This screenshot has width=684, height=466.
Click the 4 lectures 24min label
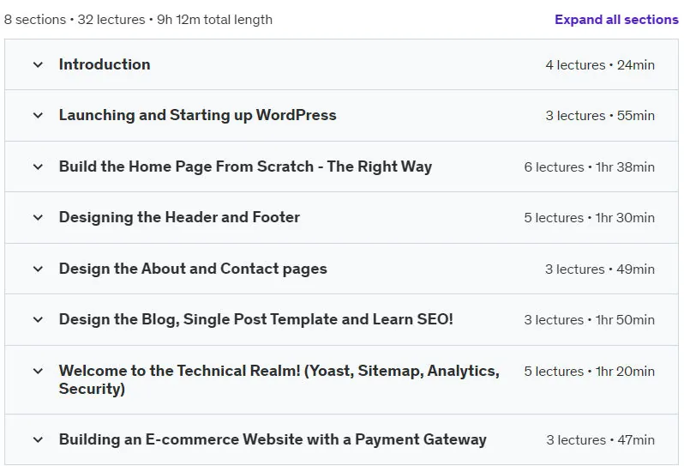pos(600,65)
